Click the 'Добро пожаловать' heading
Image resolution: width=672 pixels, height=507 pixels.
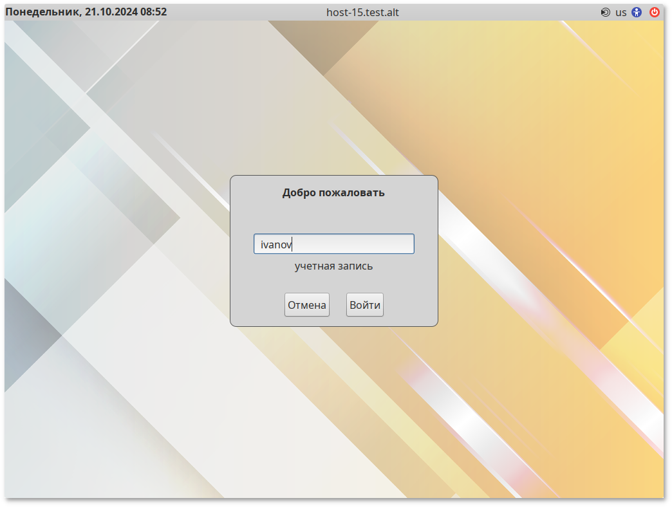pyautogui.click(x=333, y=192)
